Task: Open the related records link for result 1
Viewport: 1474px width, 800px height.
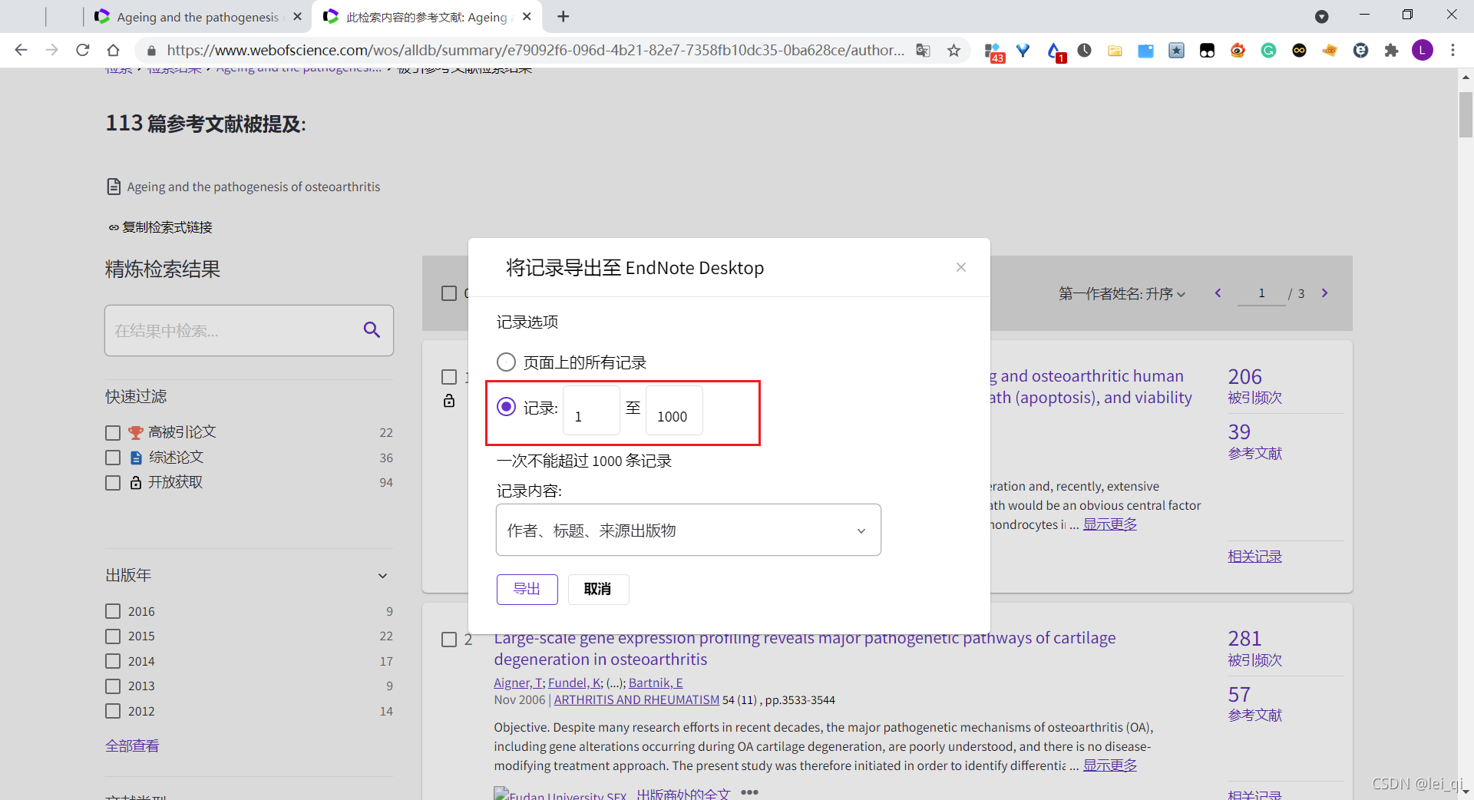Action: tap(1254, 556)
